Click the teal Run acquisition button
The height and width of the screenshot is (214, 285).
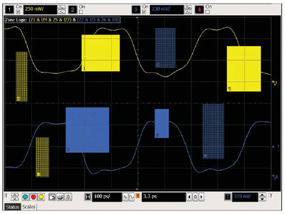25,197
